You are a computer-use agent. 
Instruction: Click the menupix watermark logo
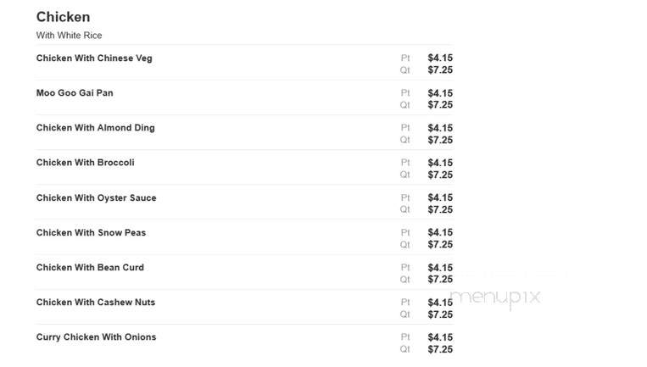(x=495, y=297)
